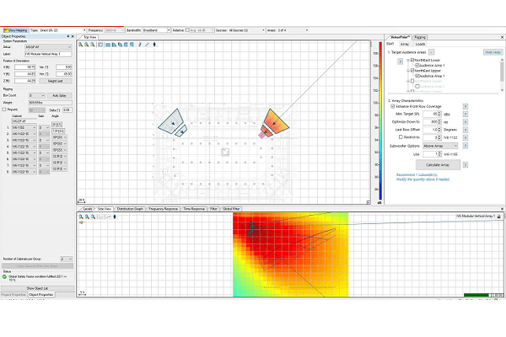
Task: Check the greyed NorthWest Lower zone checkbox
Action: 412,81
